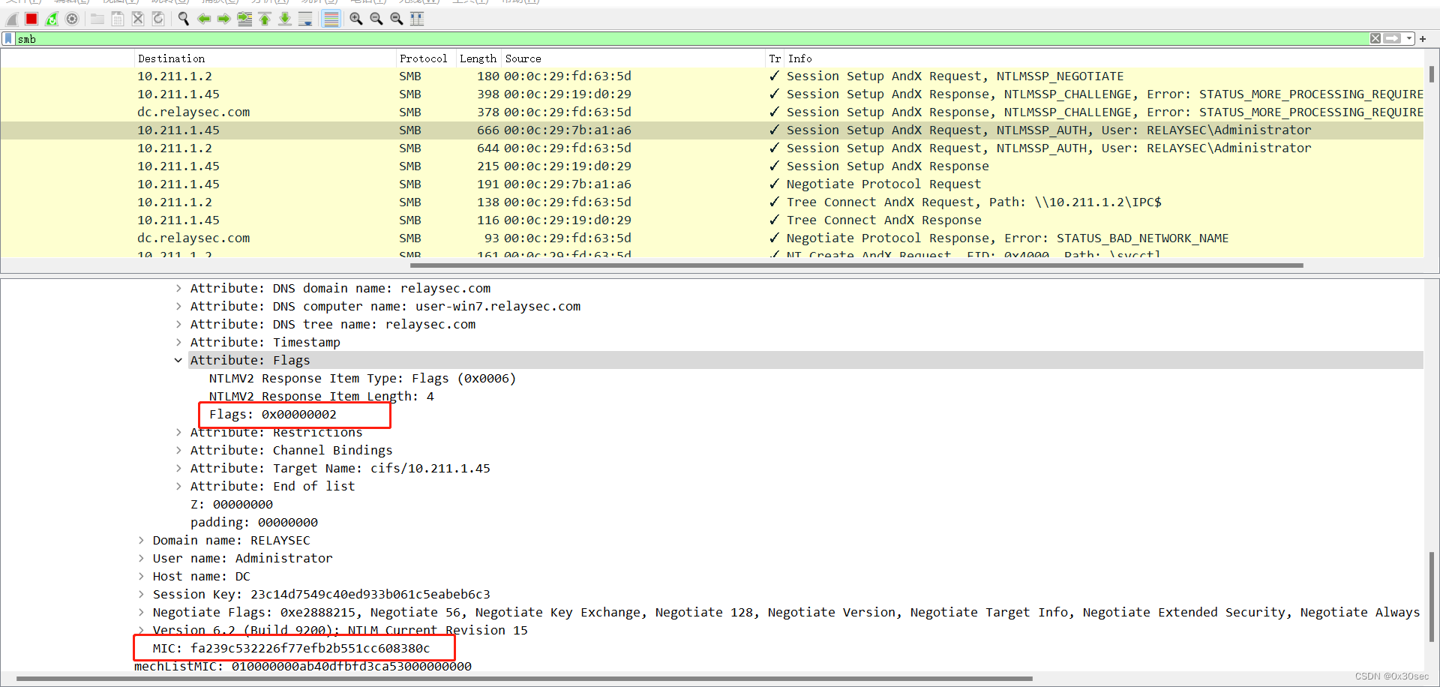Expand Attribute Timestamp node

[x=178, y=342]
